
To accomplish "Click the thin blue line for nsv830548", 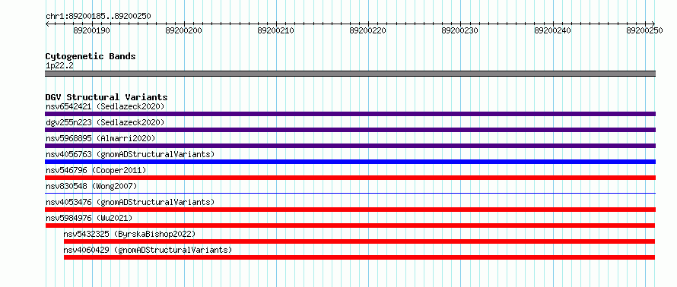I will (350, 193).
